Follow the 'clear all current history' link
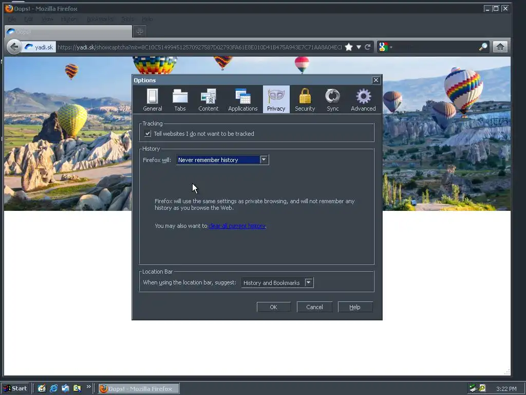 (x=237, y=226)
